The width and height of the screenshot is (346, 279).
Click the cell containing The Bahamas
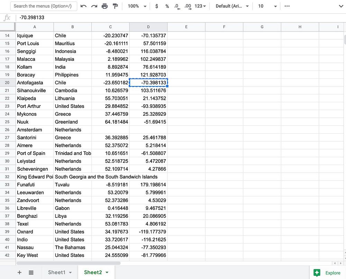click(73, 247)
